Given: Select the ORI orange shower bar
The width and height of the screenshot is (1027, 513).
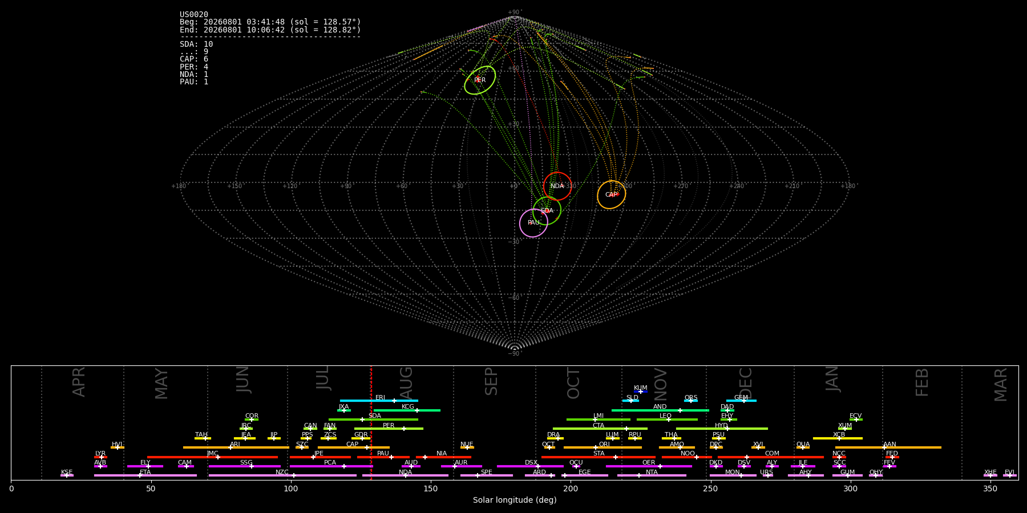Looking at the screenshot, I should click(603, 447).
